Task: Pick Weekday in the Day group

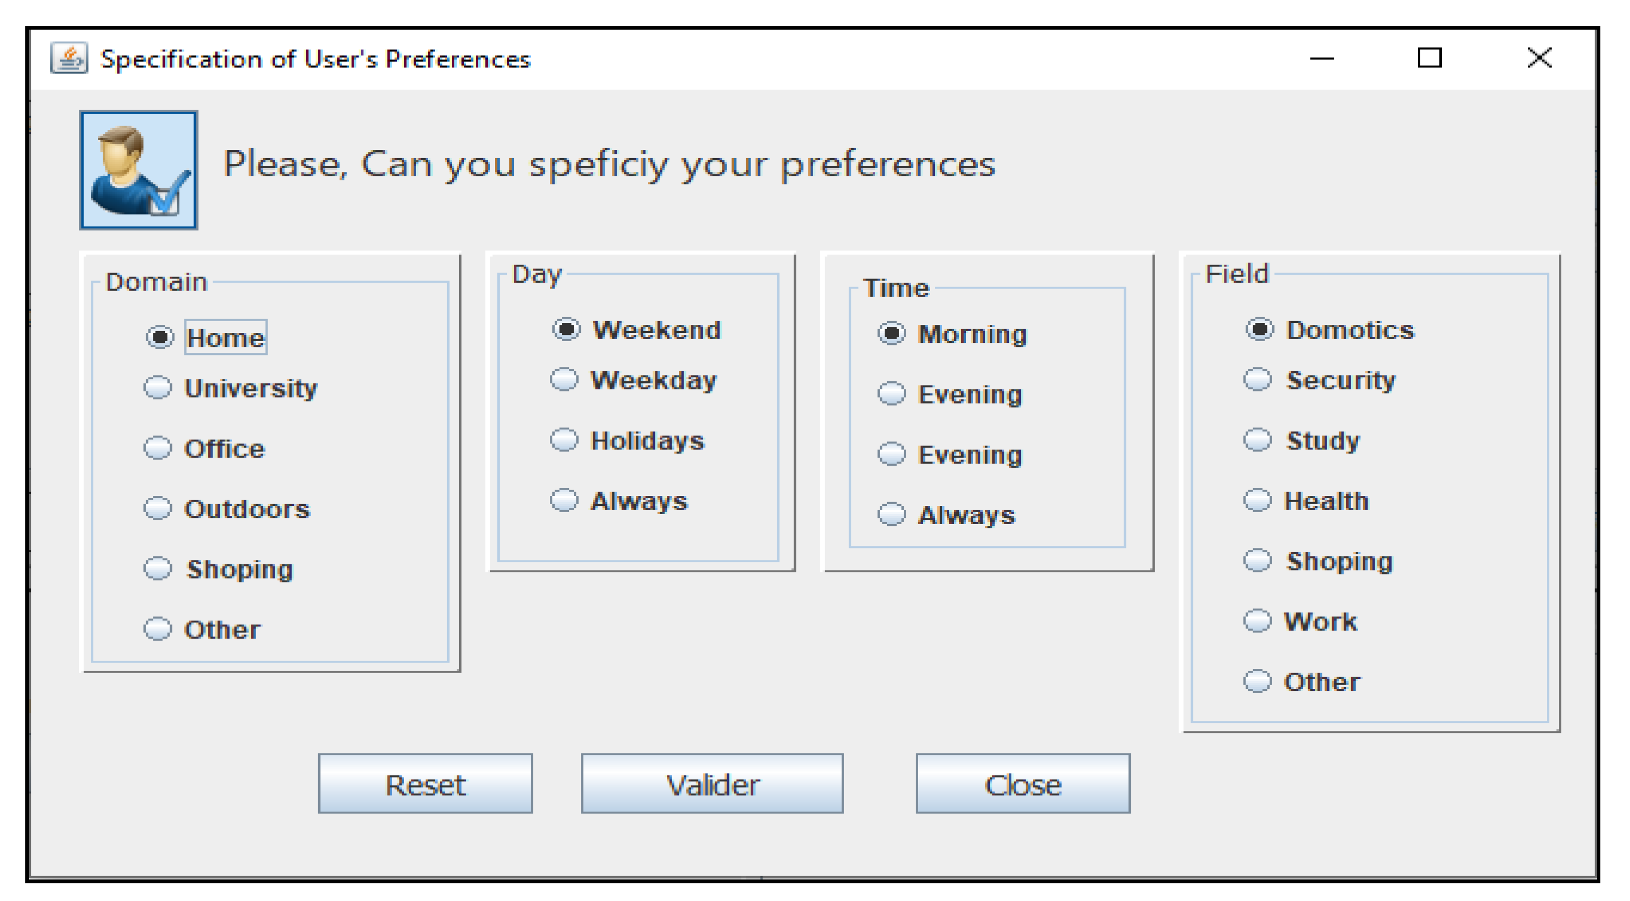Action: click(x=564, y=380)
